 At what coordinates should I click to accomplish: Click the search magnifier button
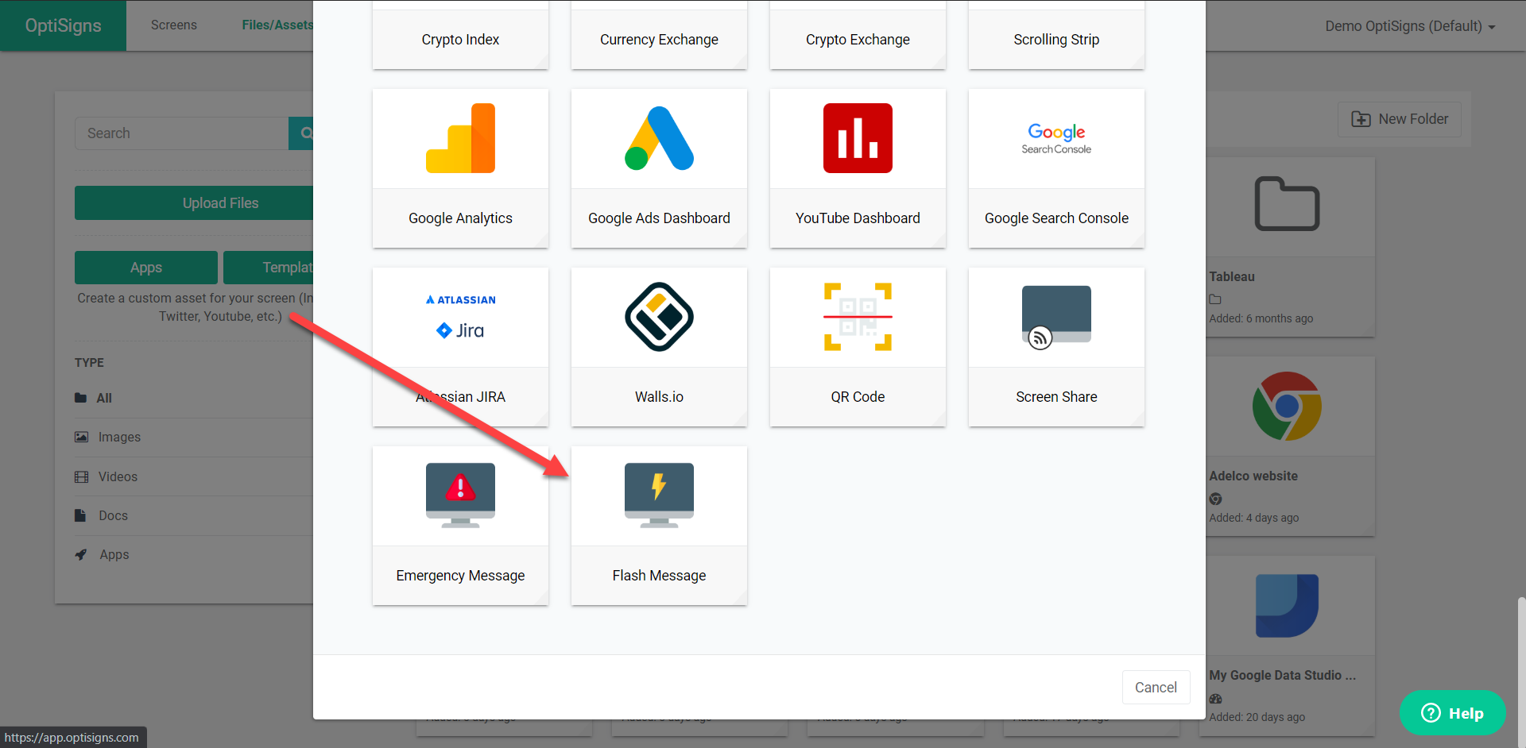coord(302,133)
